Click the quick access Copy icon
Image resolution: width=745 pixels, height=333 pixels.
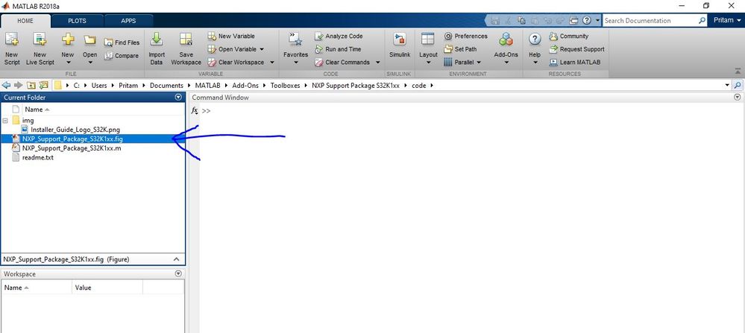[x=522, y=20]
